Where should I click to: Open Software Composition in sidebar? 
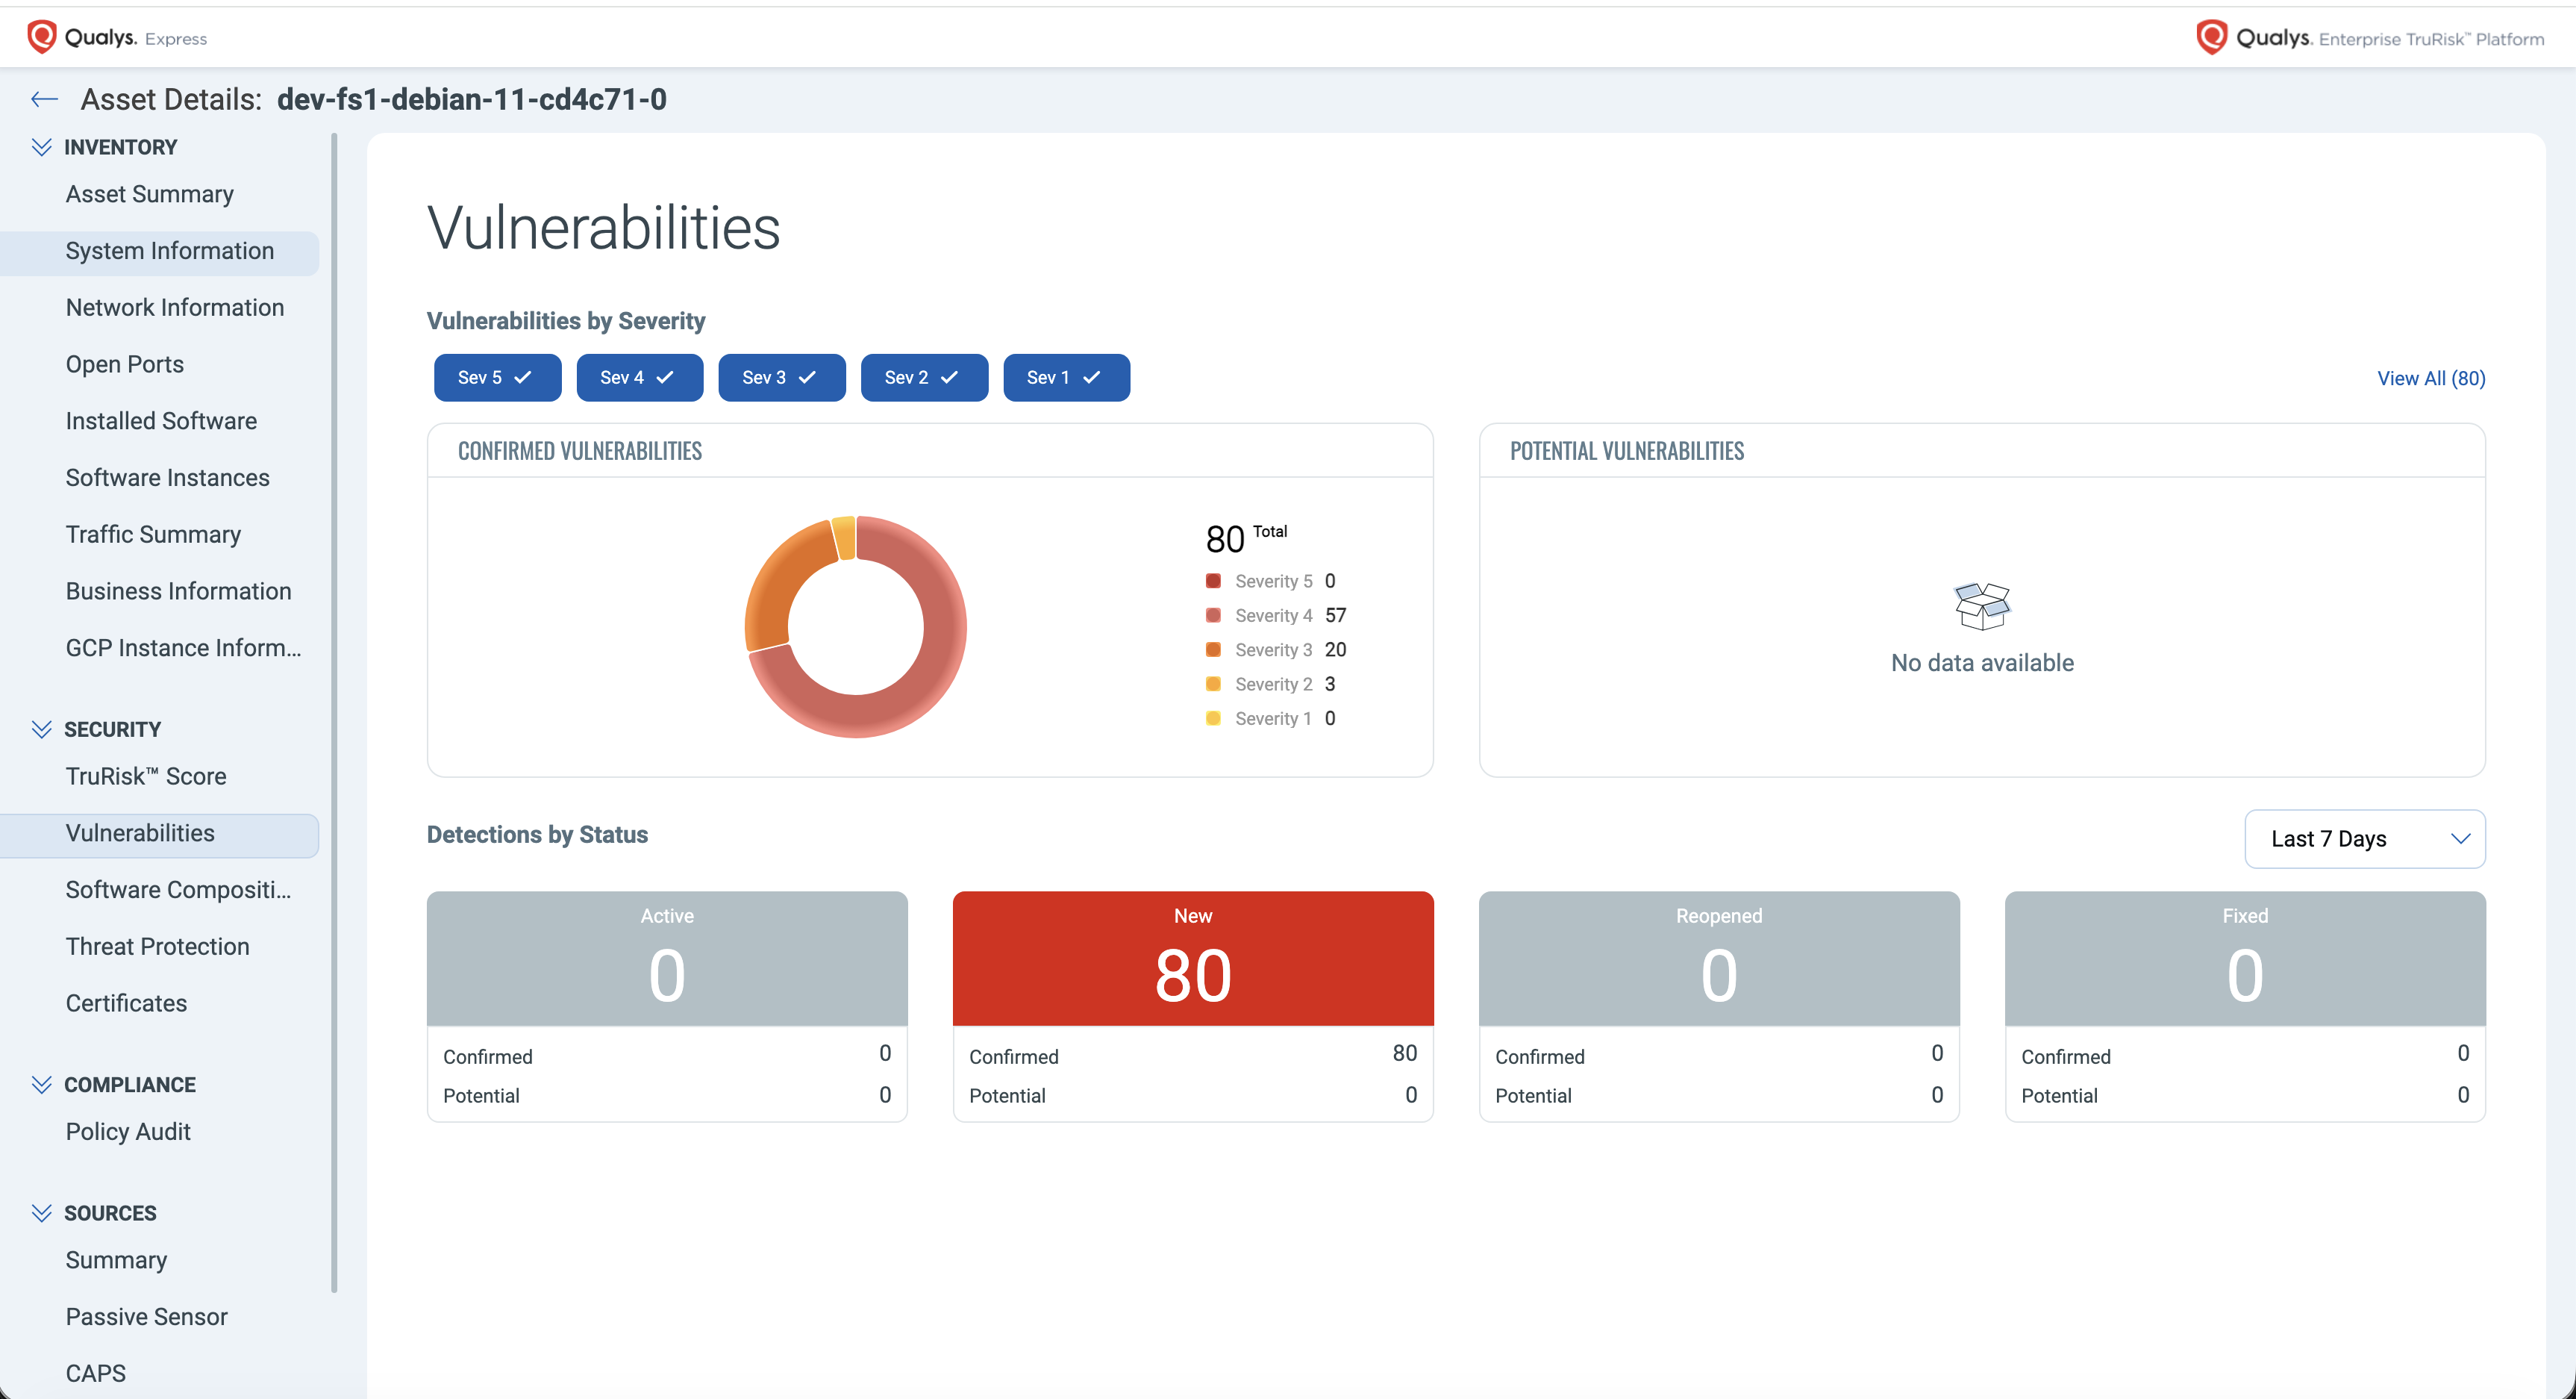click(x=178, y=890)
